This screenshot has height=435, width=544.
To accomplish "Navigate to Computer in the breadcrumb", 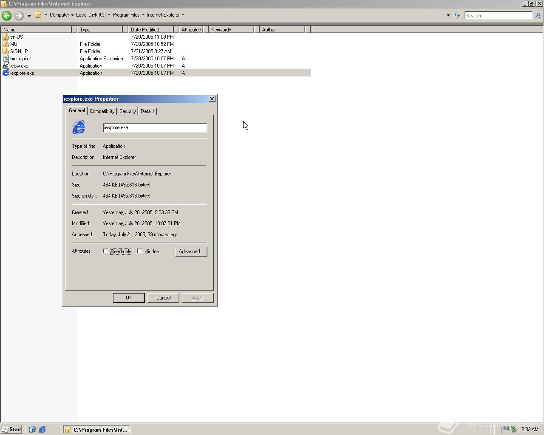I will (x=59, y=15).
